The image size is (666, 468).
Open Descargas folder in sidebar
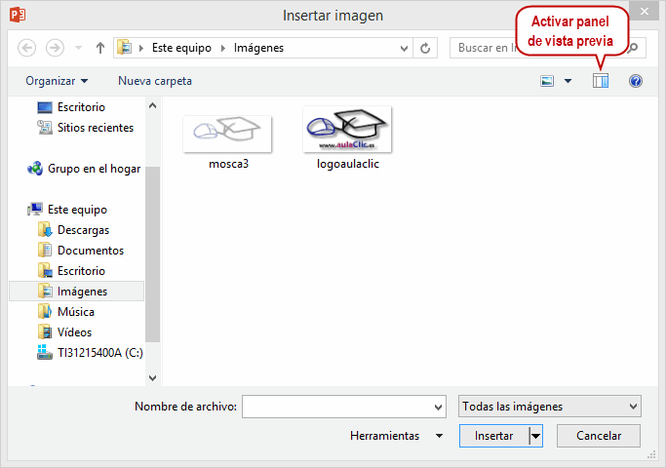pos(83,230)
